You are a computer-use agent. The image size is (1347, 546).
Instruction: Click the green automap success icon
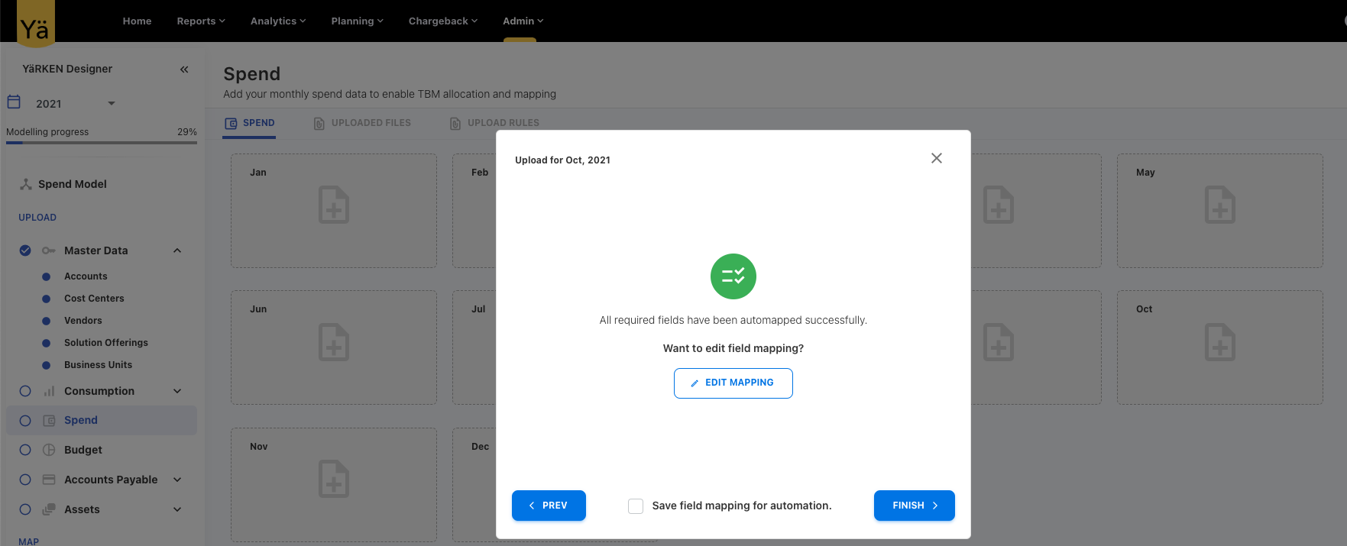(x=733, y=276)
